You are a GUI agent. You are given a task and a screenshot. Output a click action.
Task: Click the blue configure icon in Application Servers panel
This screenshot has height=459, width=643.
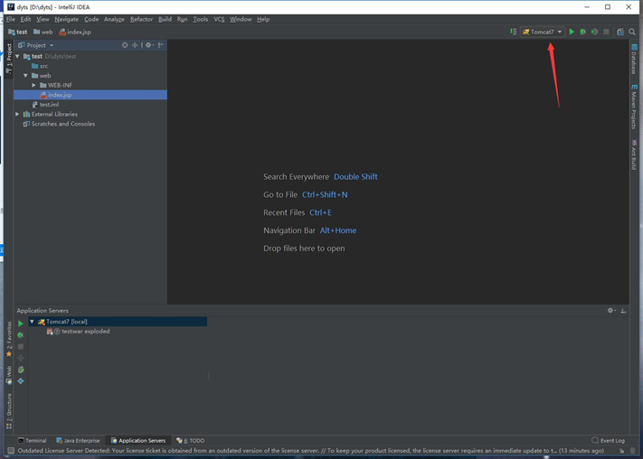(21, 381)
